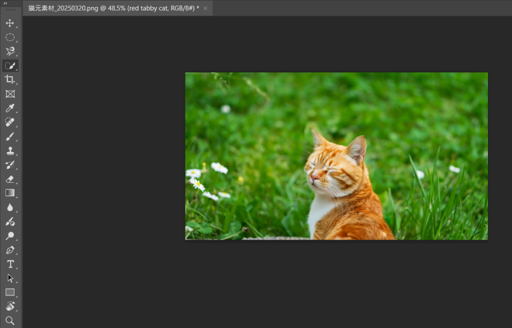
Task: Select the Spot Healing Brush tool
Action: point(10,122)
